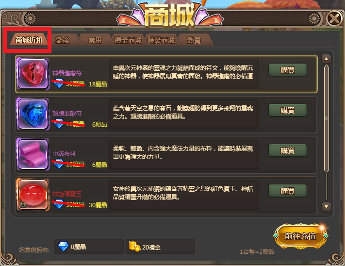Click the blue diamond icon beside 0魔晶
The height and width of the screenshot is (266, 345).
(x=63, y=247)
